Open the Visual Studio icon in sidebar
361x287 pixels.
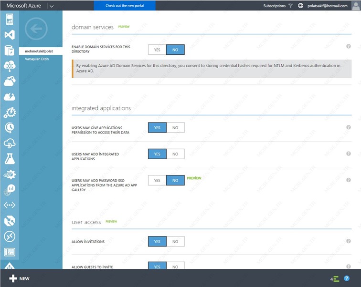point(10,35)
